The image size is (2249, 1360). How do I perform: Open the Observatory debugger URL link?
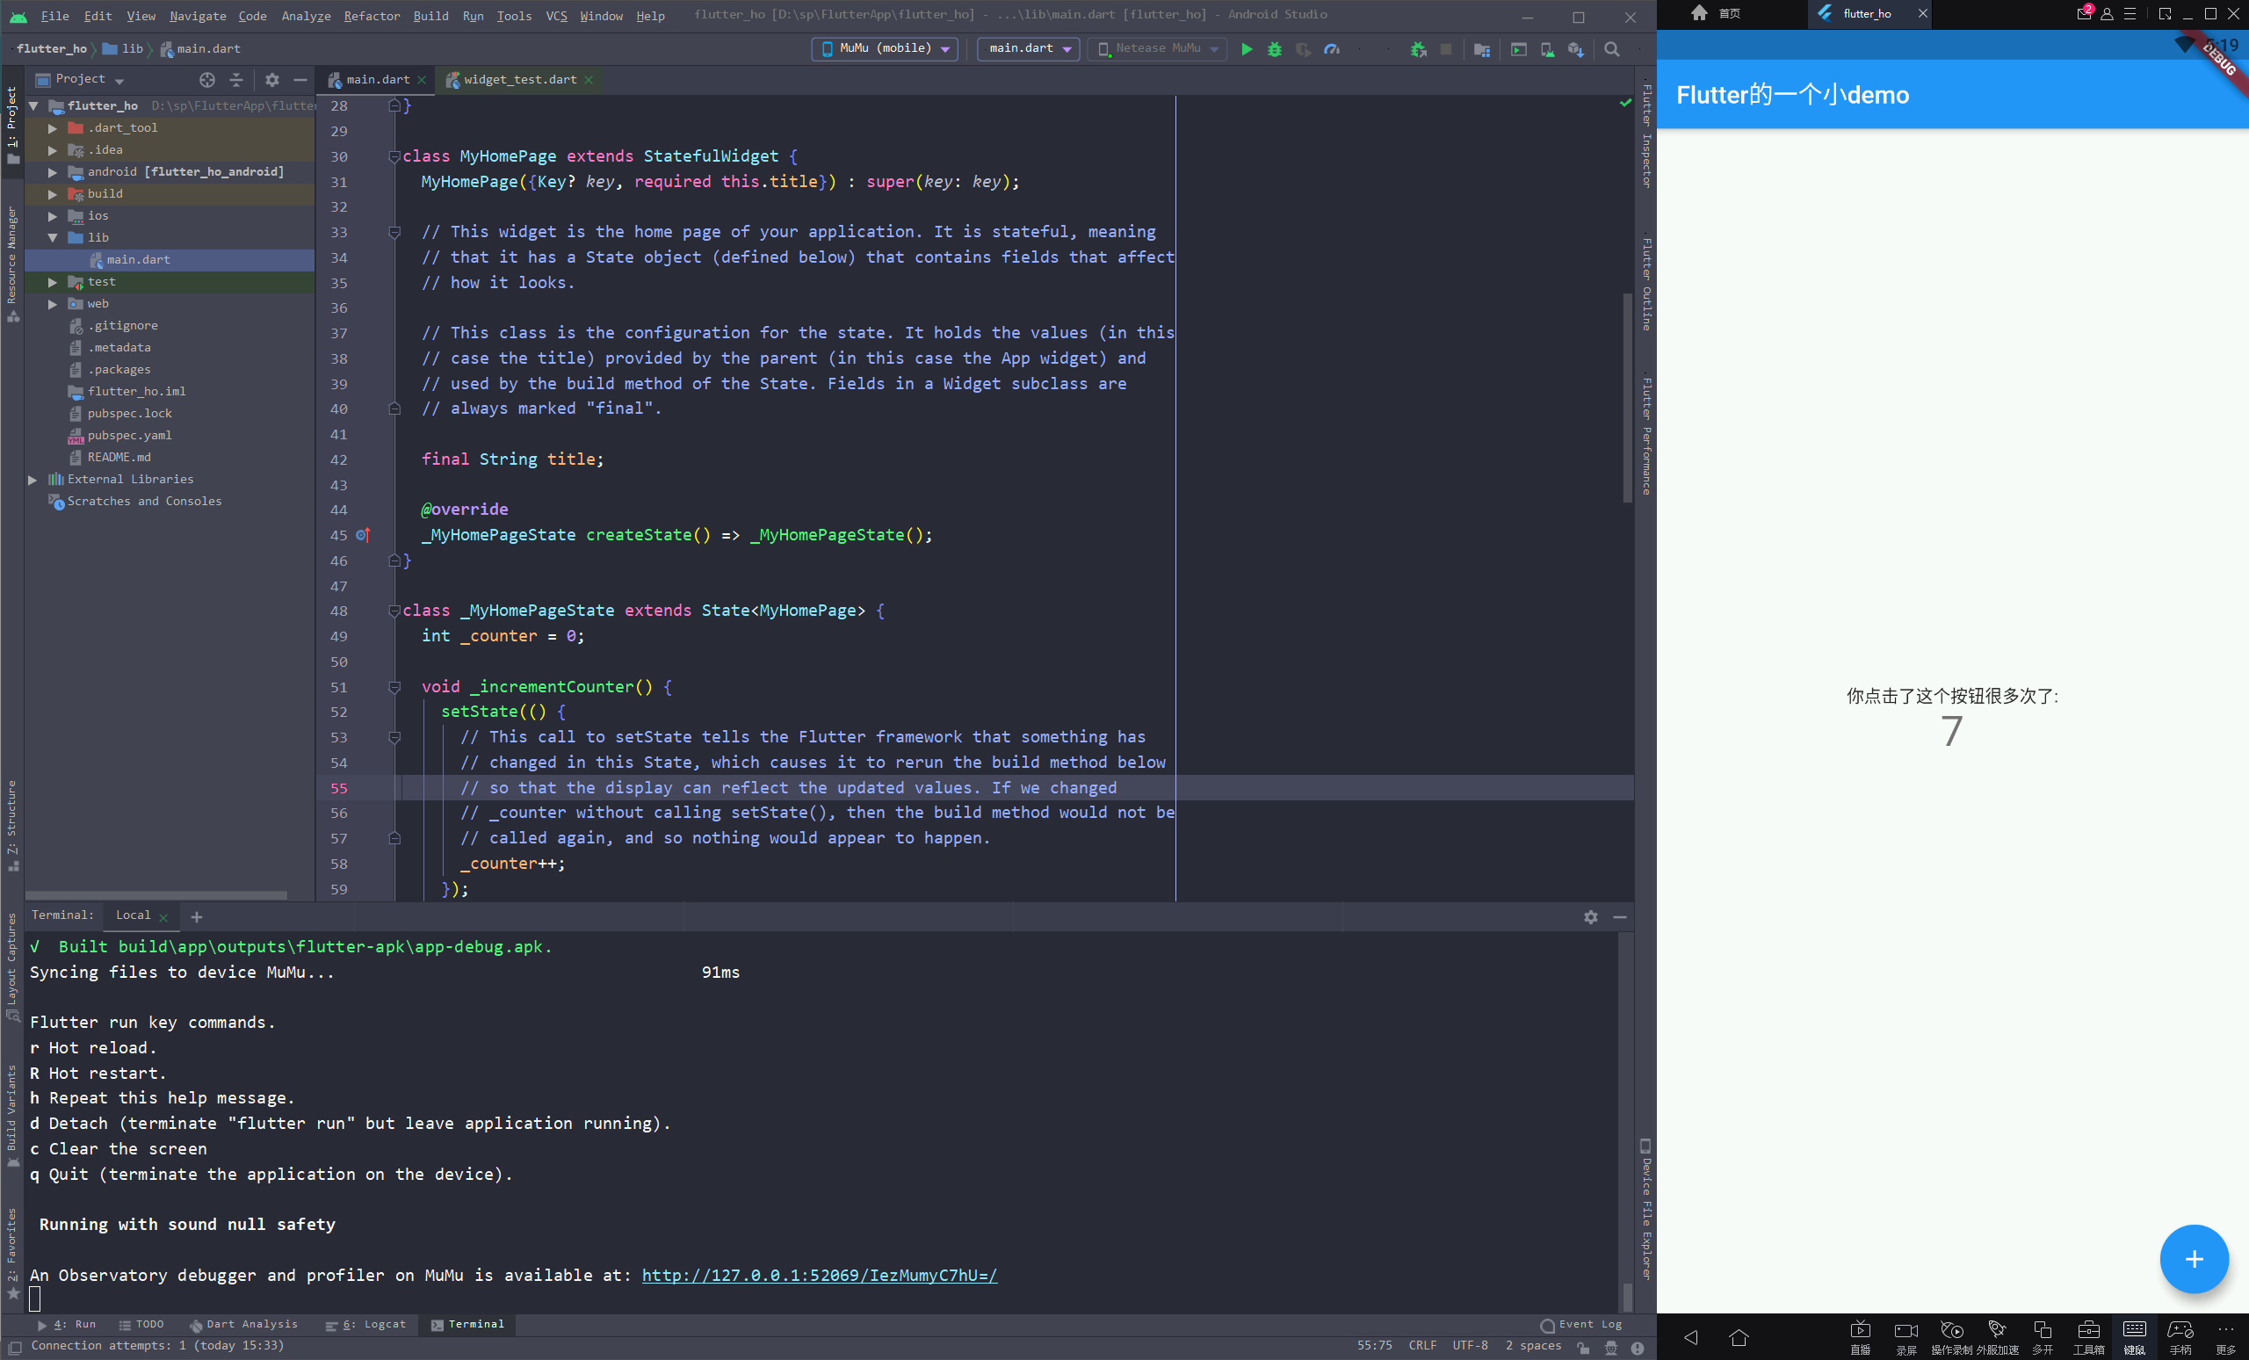tap(819, 1275)
